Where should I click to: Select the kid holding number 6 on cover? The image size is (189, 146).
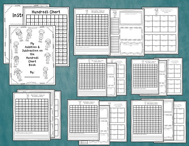[x=45, y=73]
